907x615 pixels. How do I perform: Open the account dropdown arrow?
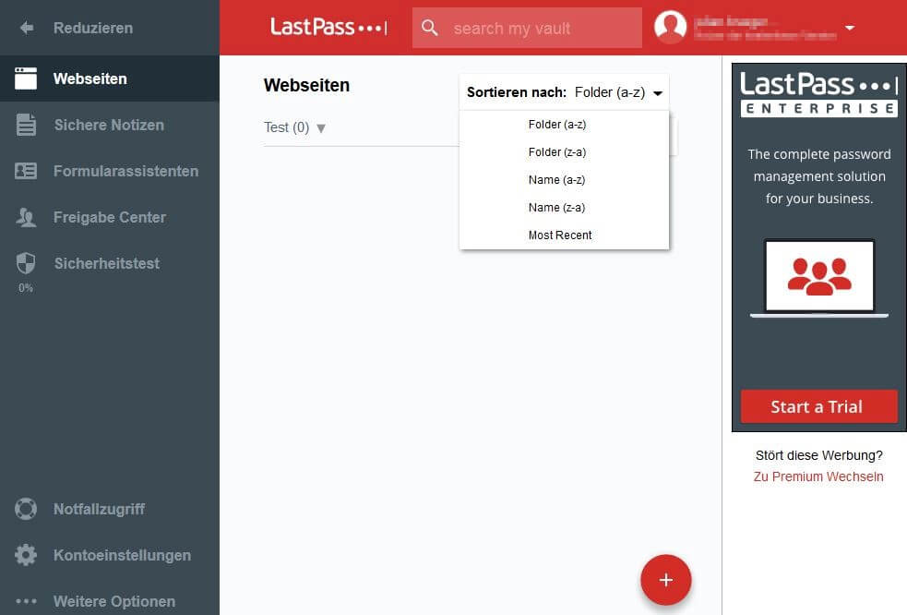click(850, 28)
